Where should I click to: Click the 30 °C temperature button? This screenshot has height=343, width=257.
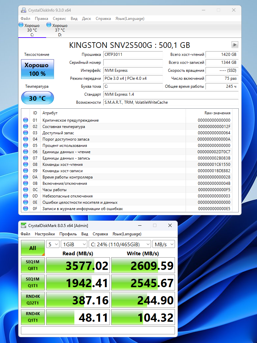click(x=38, y=98)
